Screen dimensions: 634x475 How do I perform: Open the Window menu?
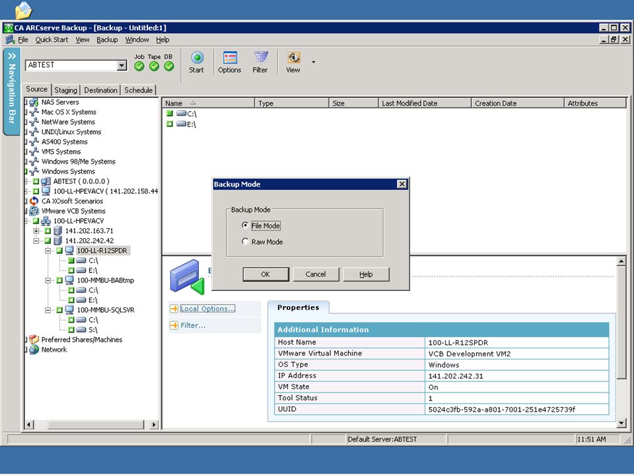(x=137, y=40)
